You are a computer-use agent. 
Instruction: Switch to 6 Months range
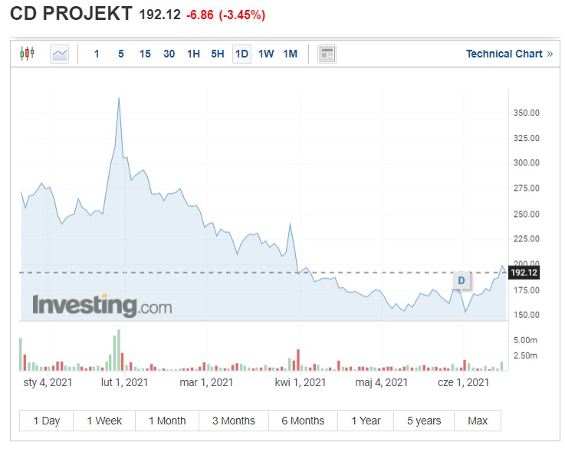303,421
